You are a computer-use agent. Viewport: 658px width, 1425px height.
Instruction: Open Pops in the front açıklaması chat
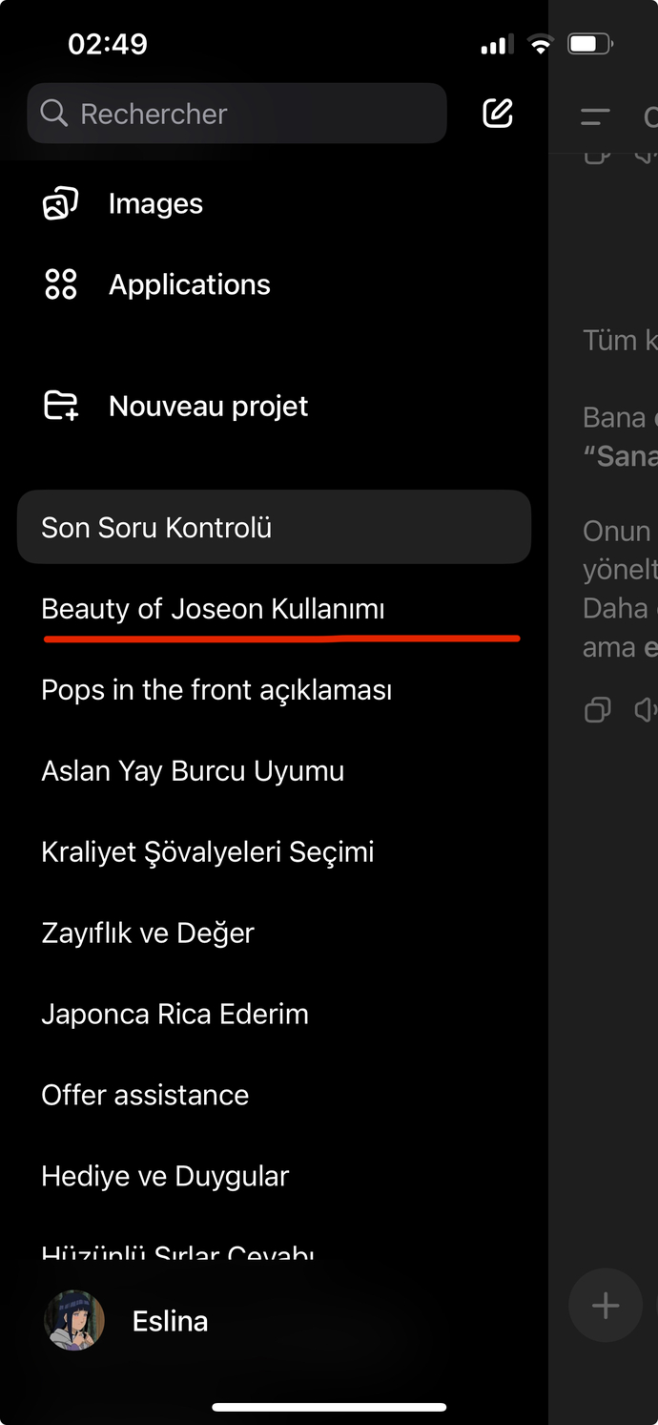[216, 690]
